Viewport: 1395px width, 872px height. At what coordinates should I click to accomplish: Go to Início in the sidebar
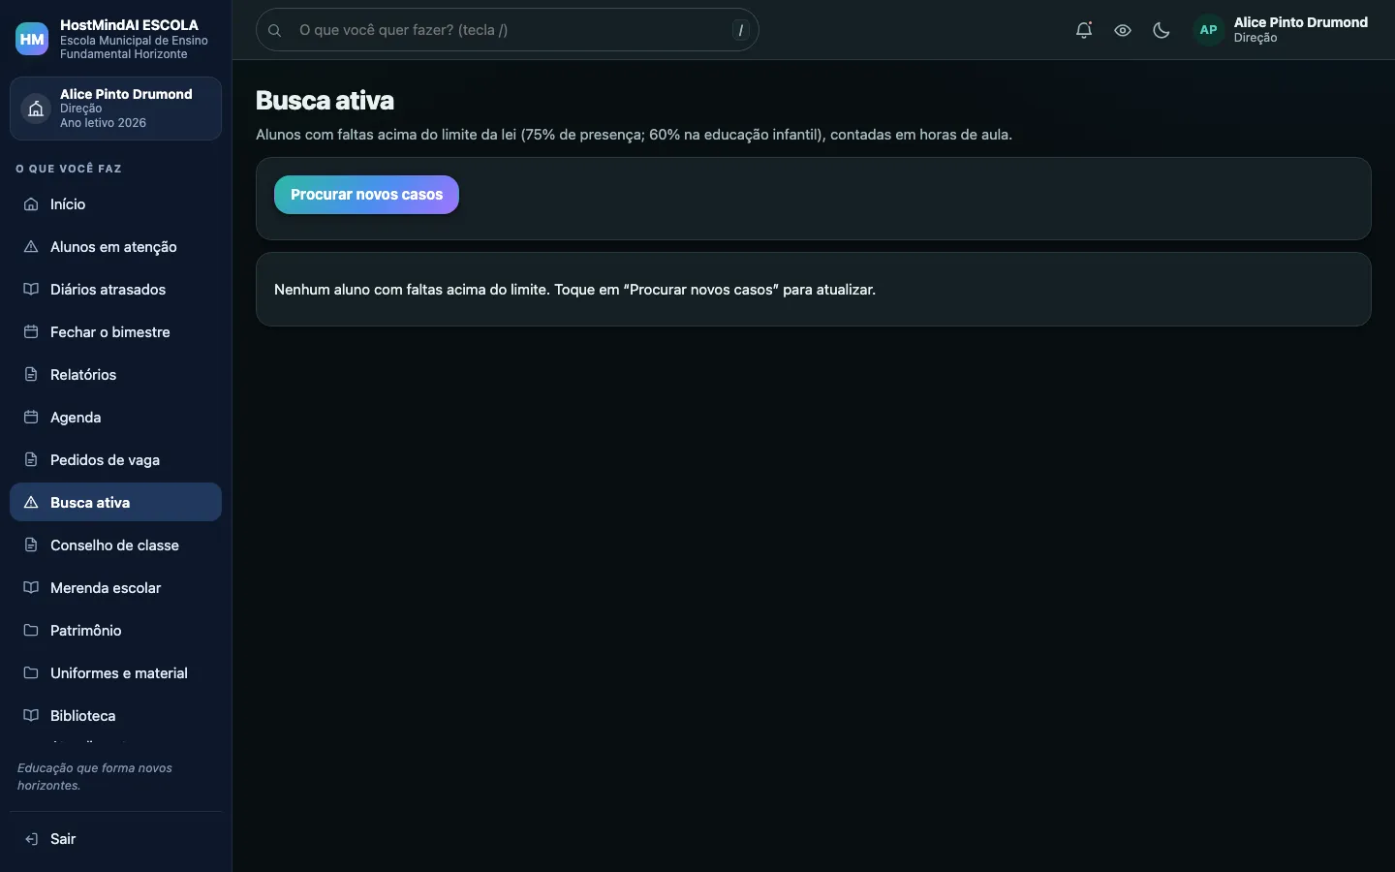115,204
